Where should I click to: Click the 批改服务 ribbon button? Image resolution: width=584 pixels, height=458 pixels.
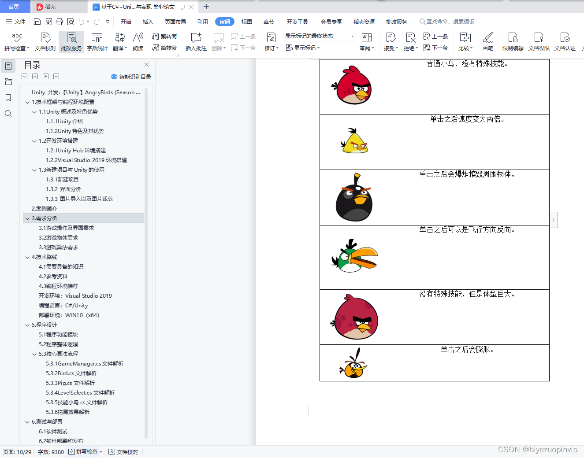(x=71, y=42)
